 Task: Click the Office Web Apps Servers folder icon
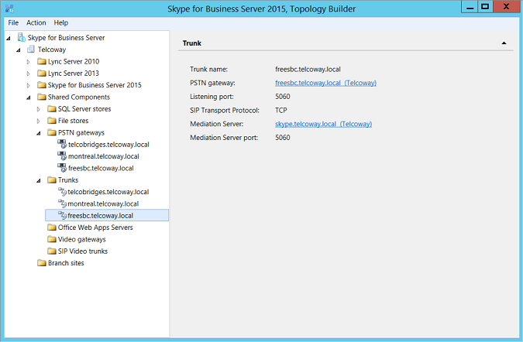pos(52,227)
